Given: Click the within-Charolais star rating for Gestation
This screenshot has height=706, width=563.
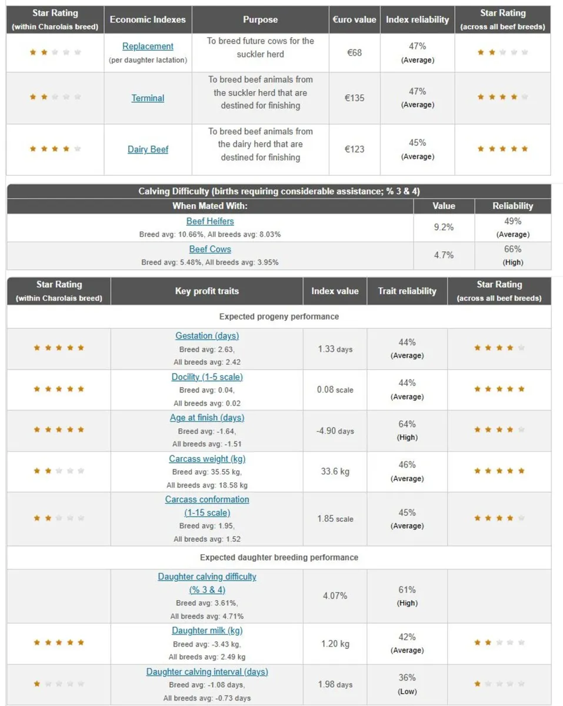Looking at the screenshot, I should coord(59,348).
